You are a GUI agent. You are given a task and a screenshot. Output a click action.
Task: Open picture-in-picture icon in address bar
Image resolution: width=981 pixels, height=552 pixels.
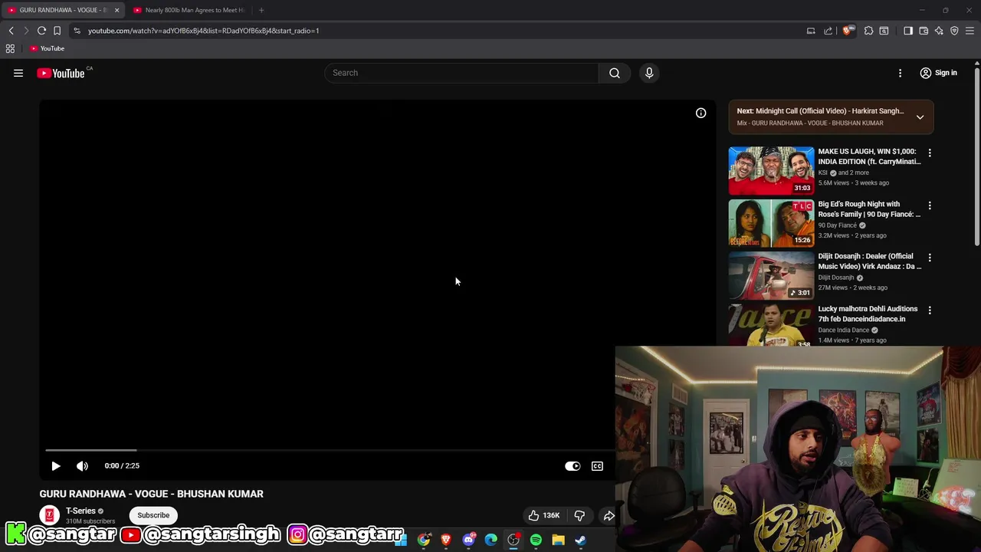[811, 31]
